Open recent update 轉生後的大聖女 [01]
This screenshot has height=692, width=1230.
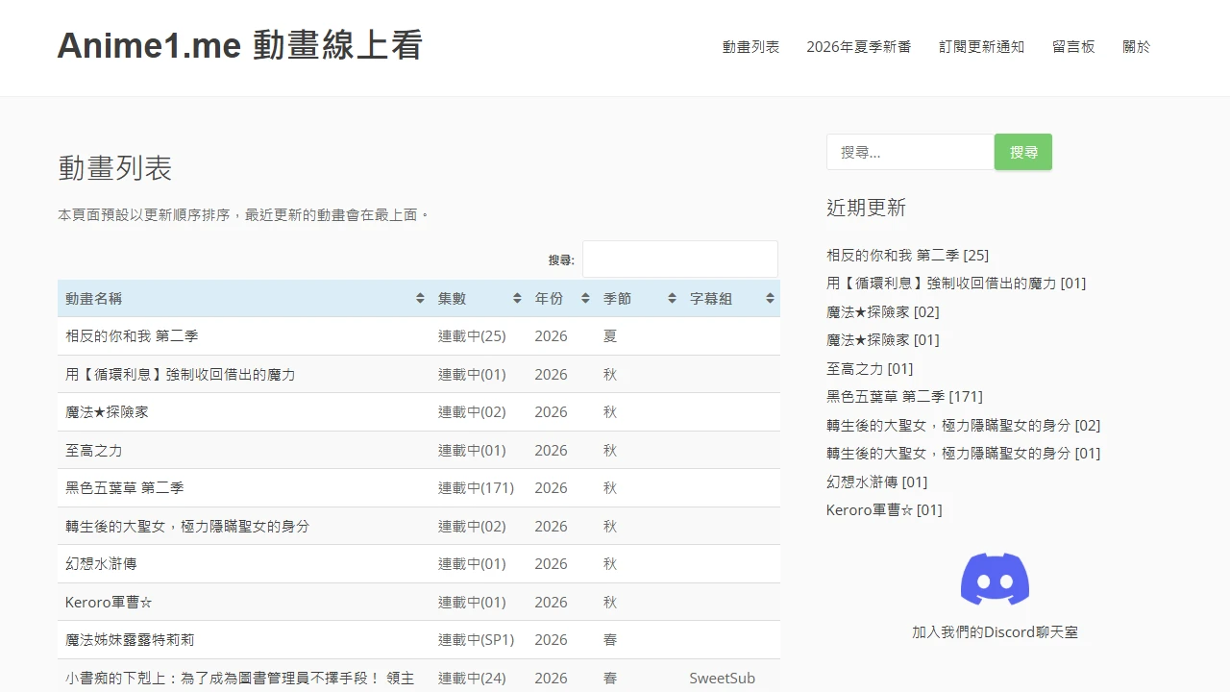964,454
